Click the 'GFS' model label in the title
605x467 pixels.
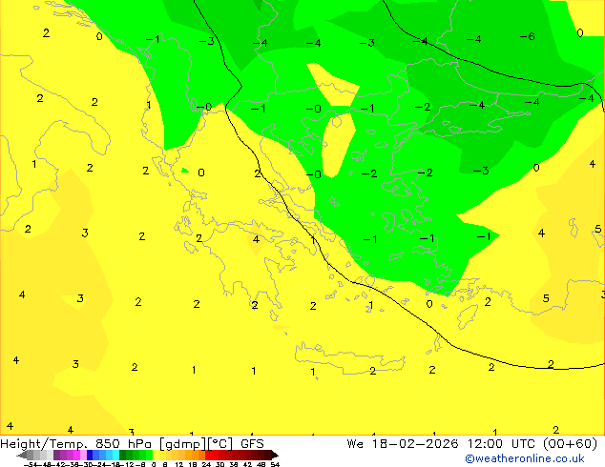[x=252, y=444]
